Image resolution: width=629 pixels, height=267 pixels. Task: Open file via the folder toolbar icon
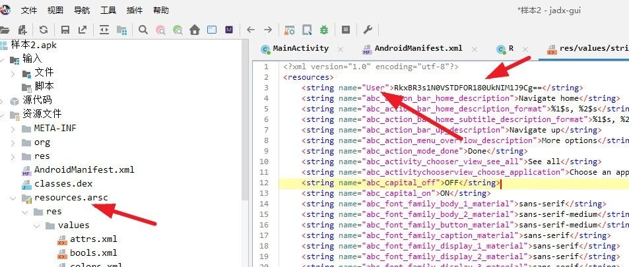tap(4, 30)
